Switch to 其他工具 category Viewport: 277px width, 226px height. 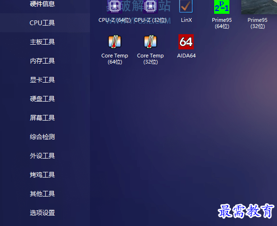[42, 194]
